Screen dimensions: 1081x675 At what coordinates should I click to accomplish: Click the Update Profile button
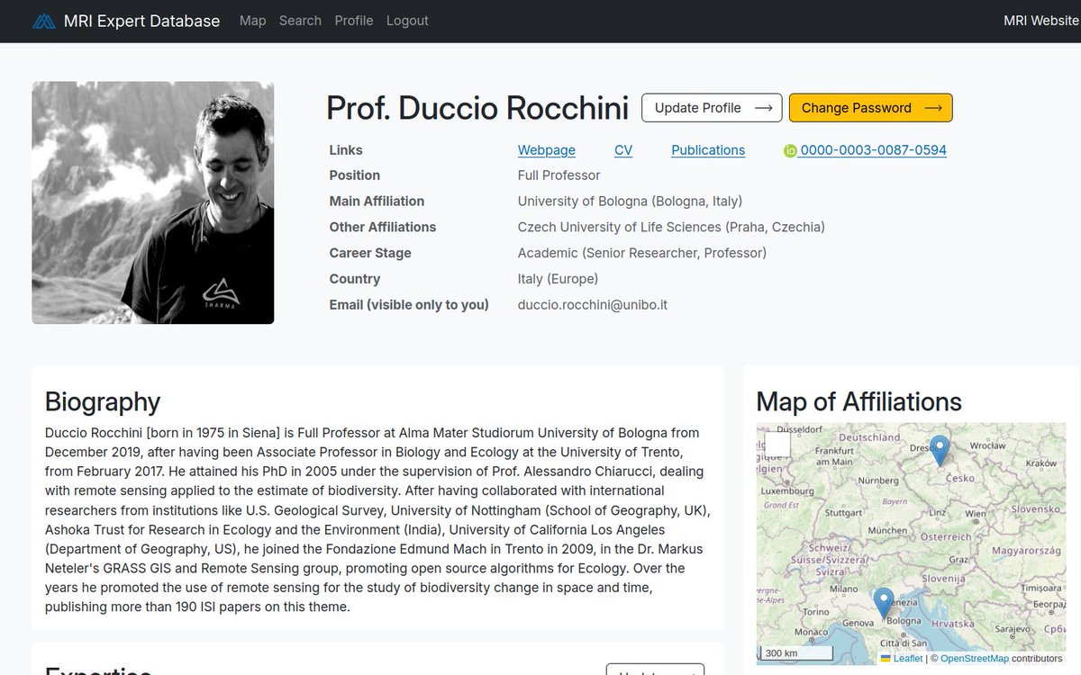coord(713,108)
